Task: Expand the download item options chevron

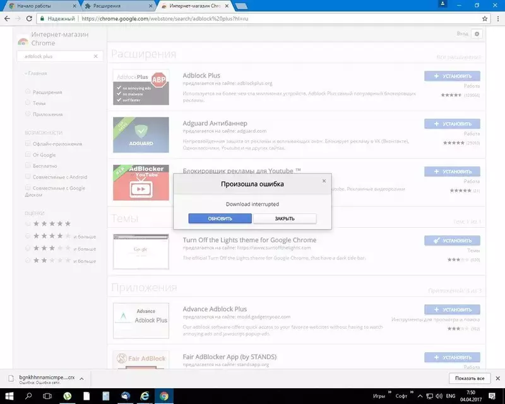Action: 82,379
